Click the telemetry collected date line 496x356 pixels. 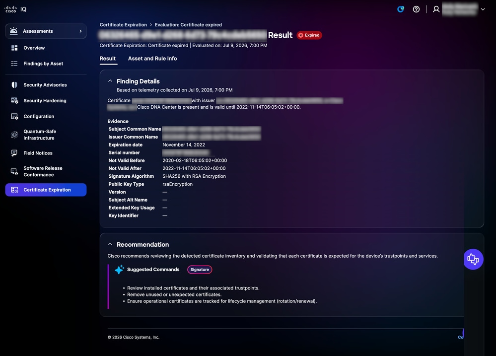click(175, 90)
